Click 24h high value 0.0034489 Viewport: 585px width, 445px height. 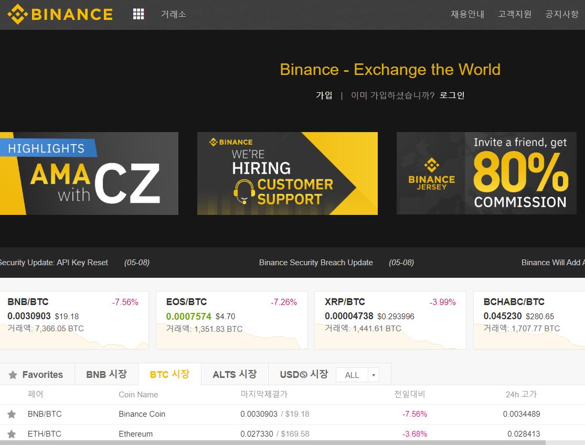pos(522,414)
